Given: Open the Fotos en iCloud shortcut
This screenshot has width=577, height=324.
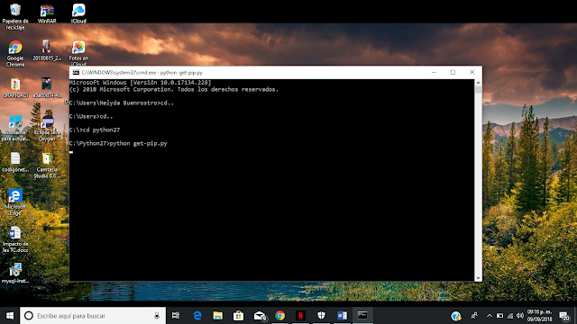Looking at the screenshot, I should [x=78, y=54].
